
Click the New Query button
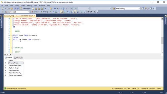point(25,9)
